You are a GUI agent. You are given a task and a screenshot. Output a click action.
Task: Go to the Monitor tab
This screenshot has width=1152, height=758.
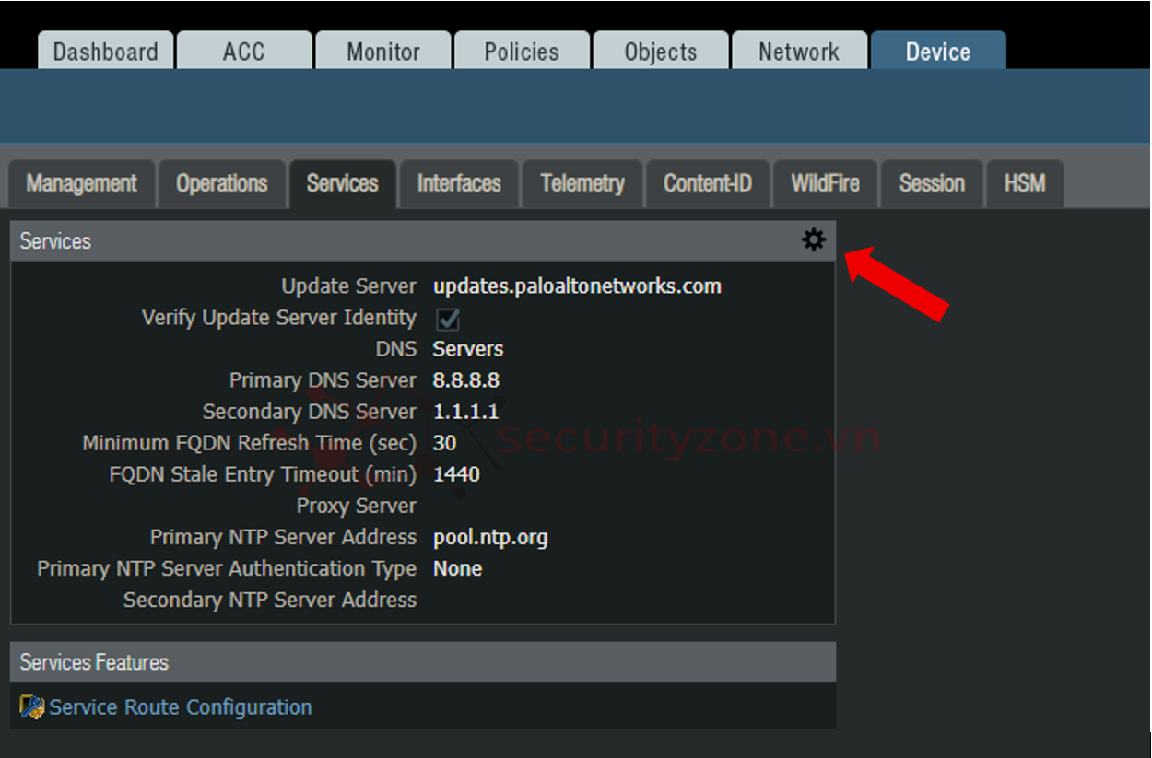click(x=383, y=52)
